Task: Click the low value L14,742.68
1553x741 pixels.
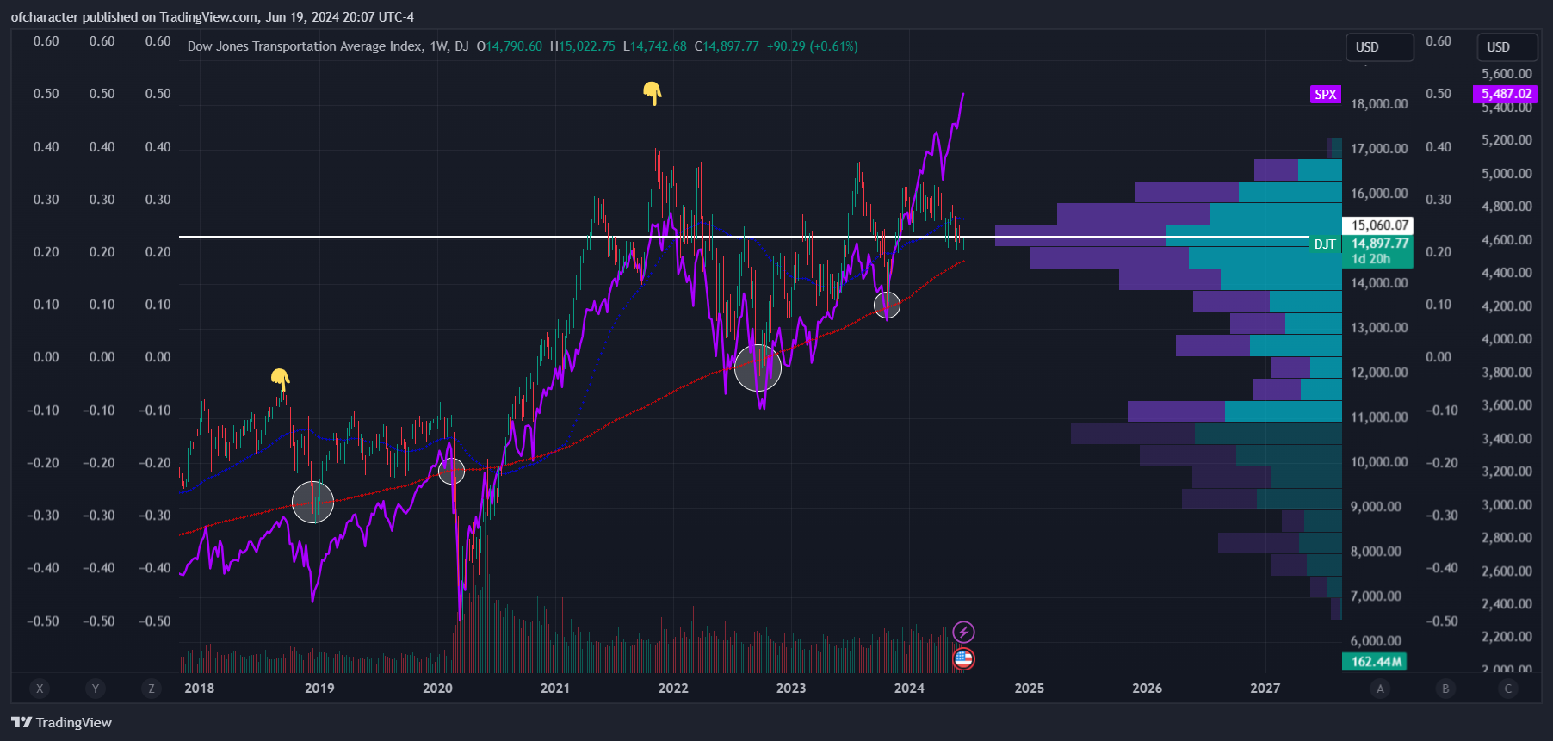Action: click(x=655, y=46)
